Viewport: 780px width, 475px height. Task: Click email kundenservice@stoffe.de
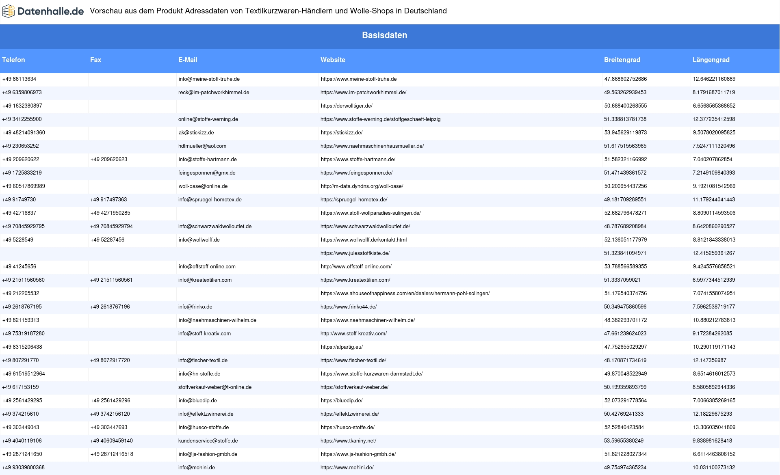pos(208,441)
